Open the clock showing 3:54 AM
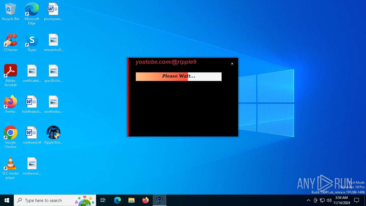Viewport: 366px width, 206px height. (x=341, y=200)
